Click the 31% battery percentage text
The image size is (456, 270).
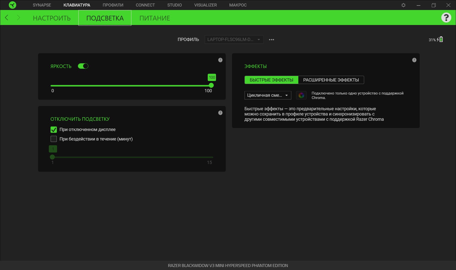coord(432,40)
